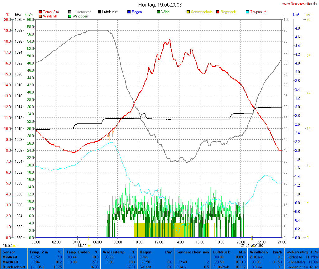
Task: Click the yellow moon icon beside 15:52
Action: click(x=14, y=246)
